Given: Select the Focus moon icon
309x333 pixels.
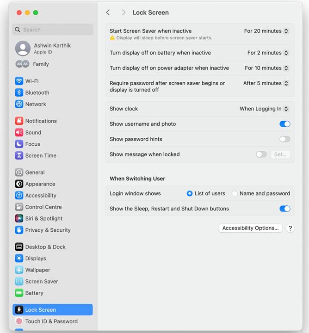Looking at the screenshot, I should tap(19, 144).
